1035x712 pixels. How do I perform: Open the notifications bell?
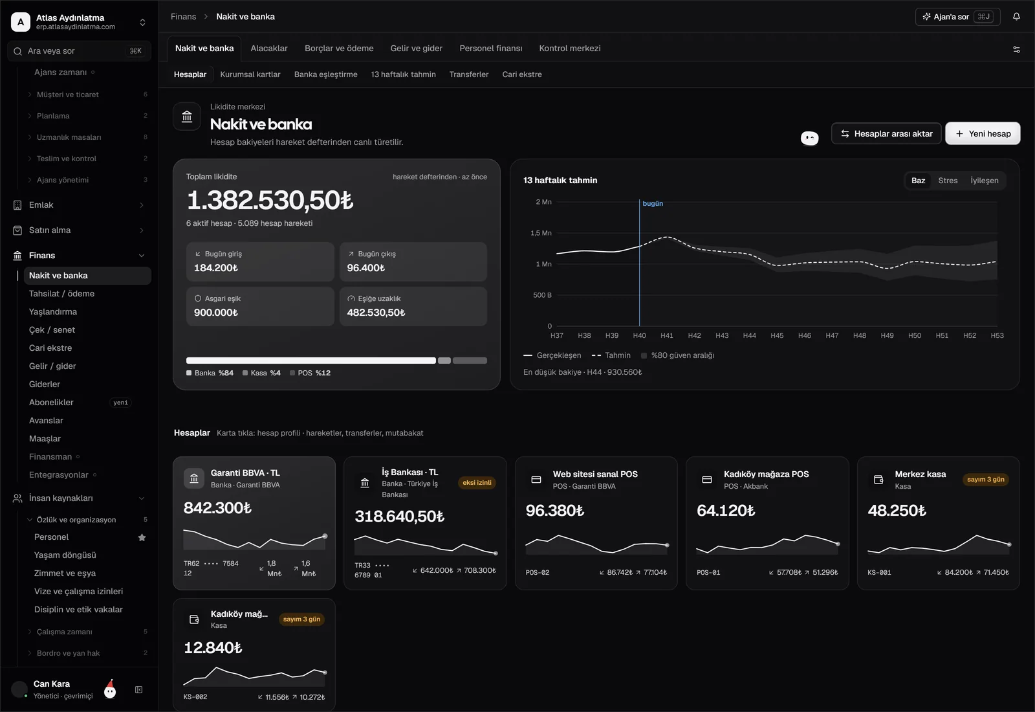click(1016, 17)
